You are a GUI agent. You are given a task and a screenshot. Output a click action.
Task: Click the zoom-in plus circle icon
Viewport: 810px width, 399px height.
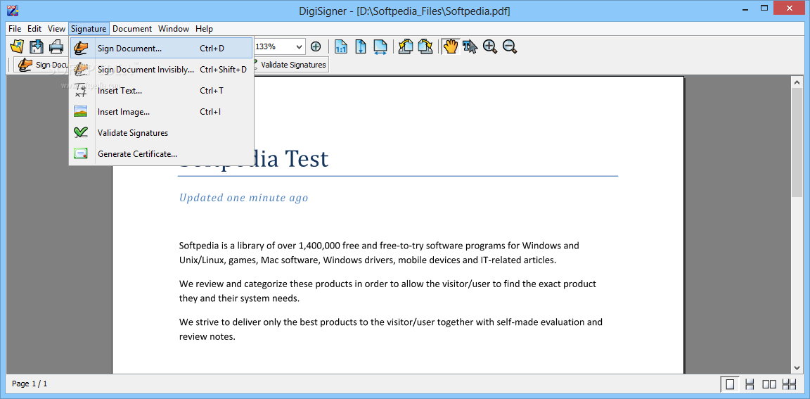[316, 46]
